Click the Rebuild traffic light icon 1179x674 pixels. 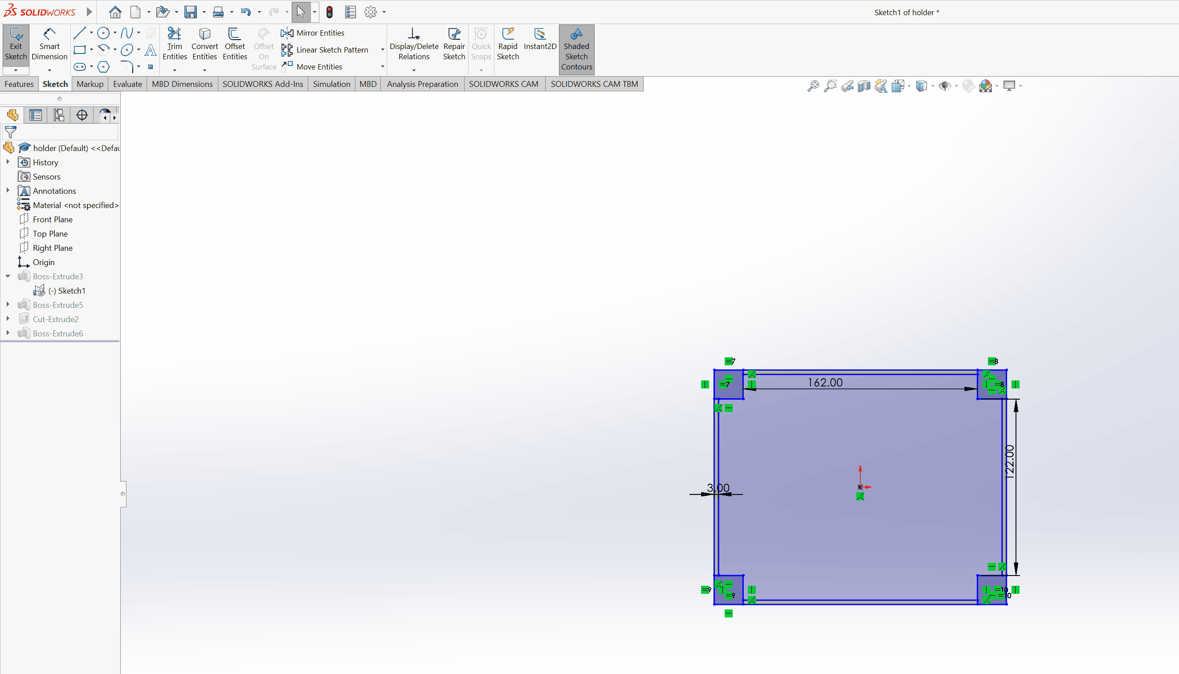coord(330,12)
